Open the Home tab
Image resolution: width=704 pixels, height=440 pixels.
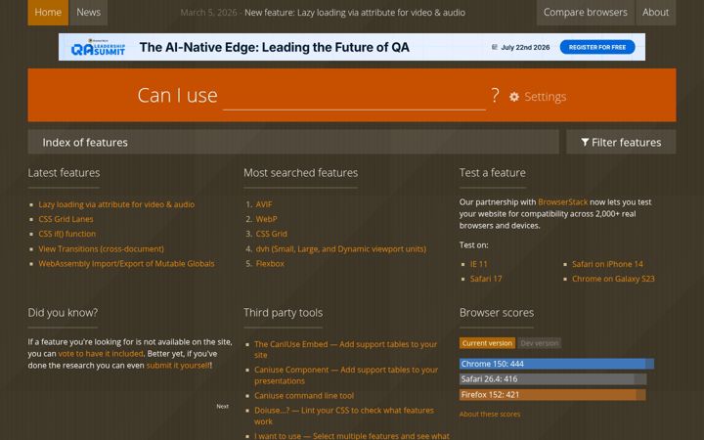(48, 12)
